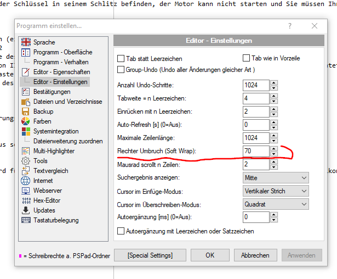Click the Tabweite input field
Screen dimensions: 337x279
(x=256, y=98)
